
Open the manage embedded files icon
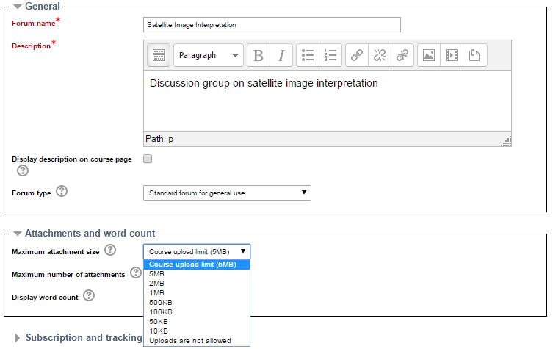474,55
